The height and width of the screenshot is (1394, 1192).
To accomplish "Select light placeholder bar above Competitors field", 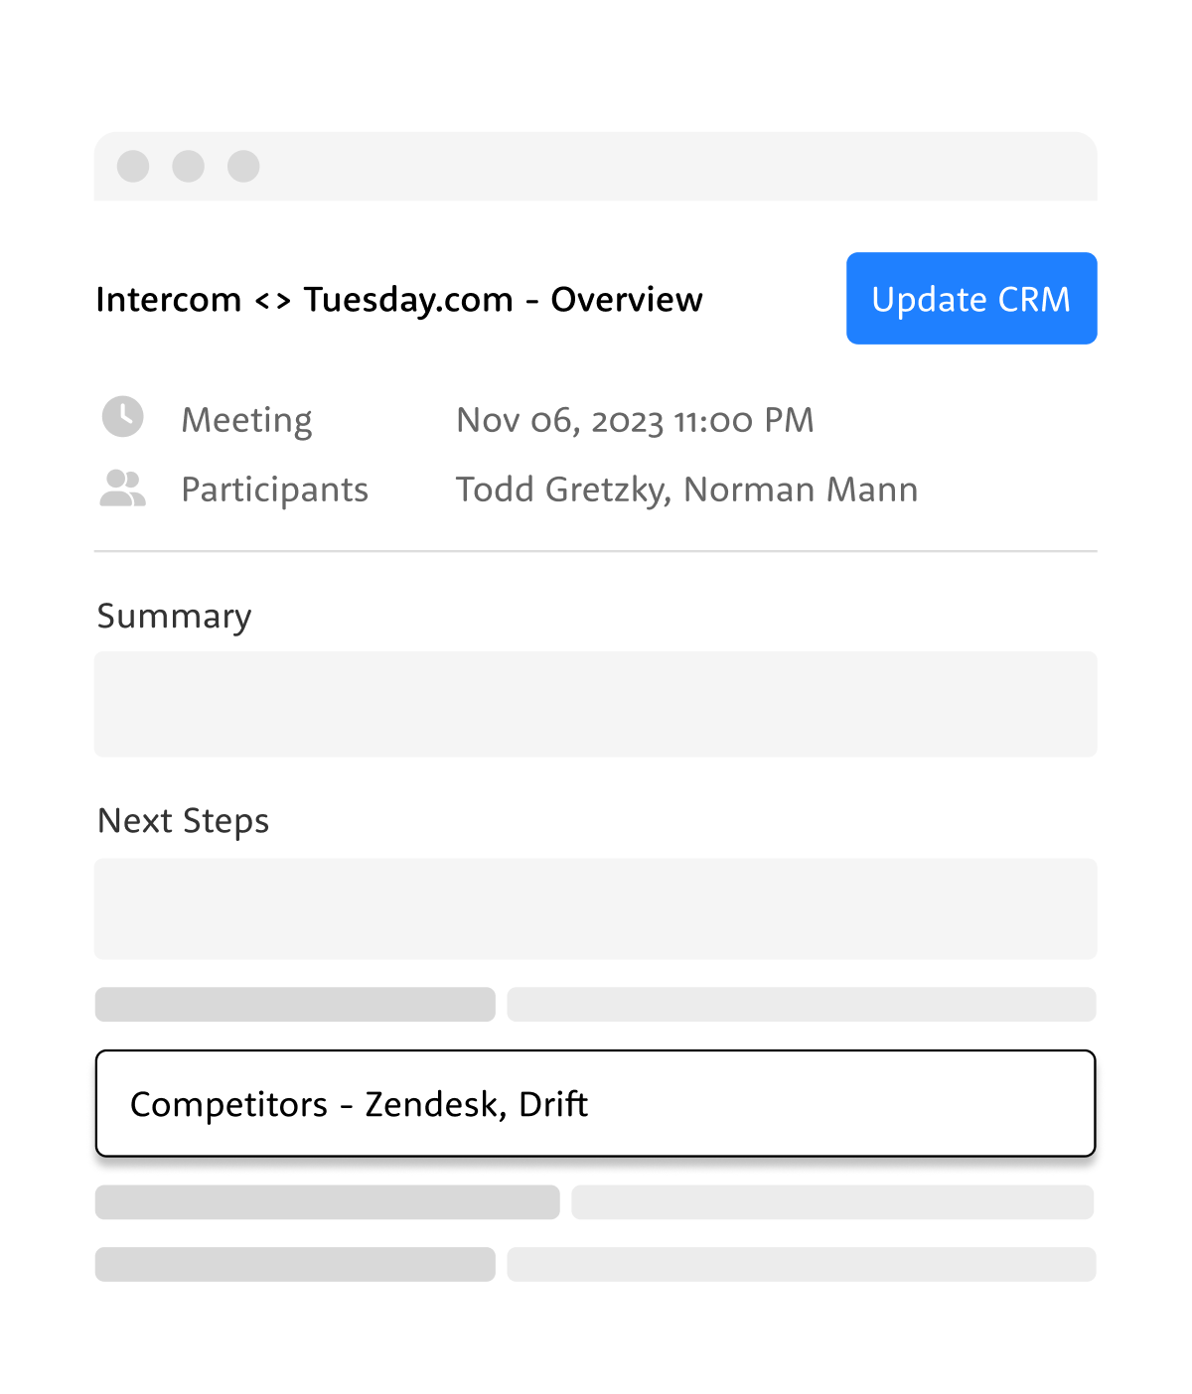I will click(x=802, y=1004).
